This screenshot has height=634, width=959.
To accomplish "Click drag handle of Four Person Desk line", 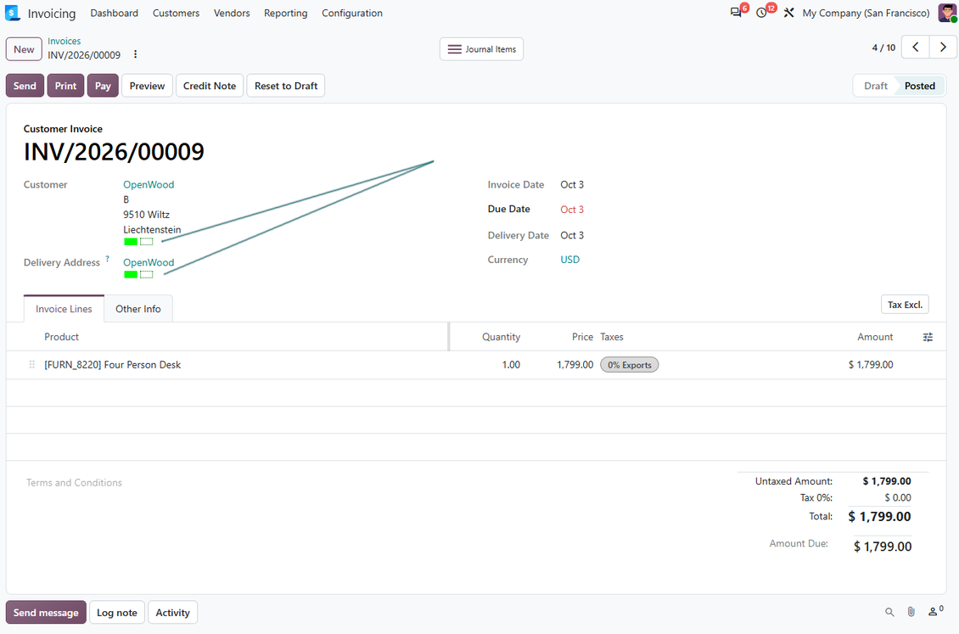I will (31, 364).
